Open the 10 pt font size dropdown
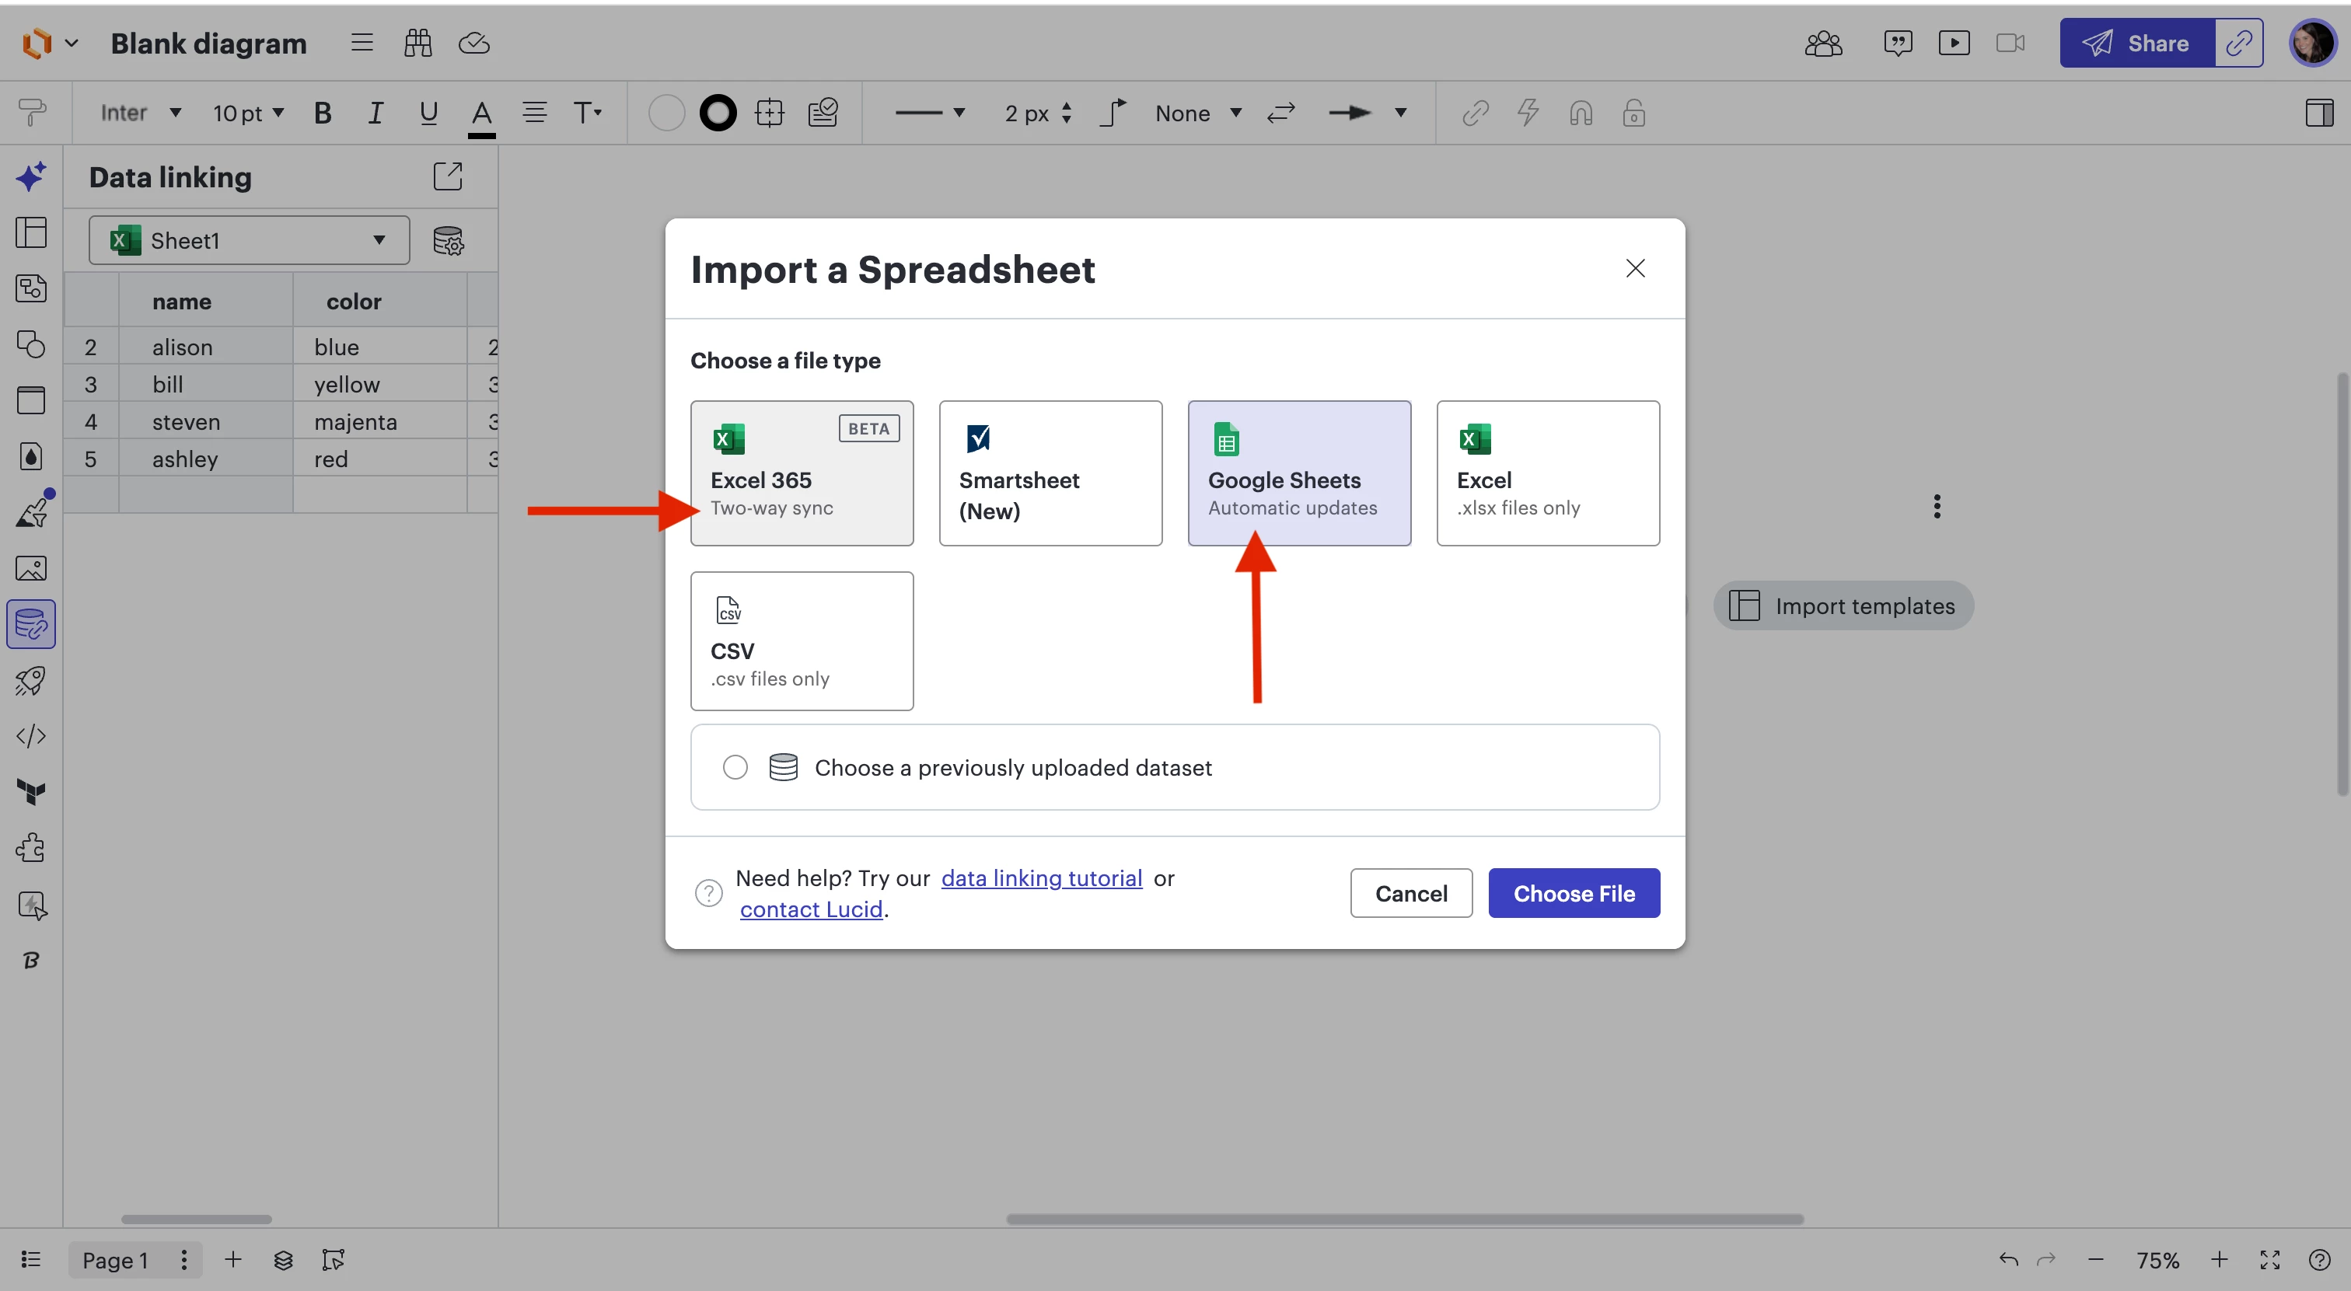Viewport: 2351px width, 1291px height. point(248,113)
